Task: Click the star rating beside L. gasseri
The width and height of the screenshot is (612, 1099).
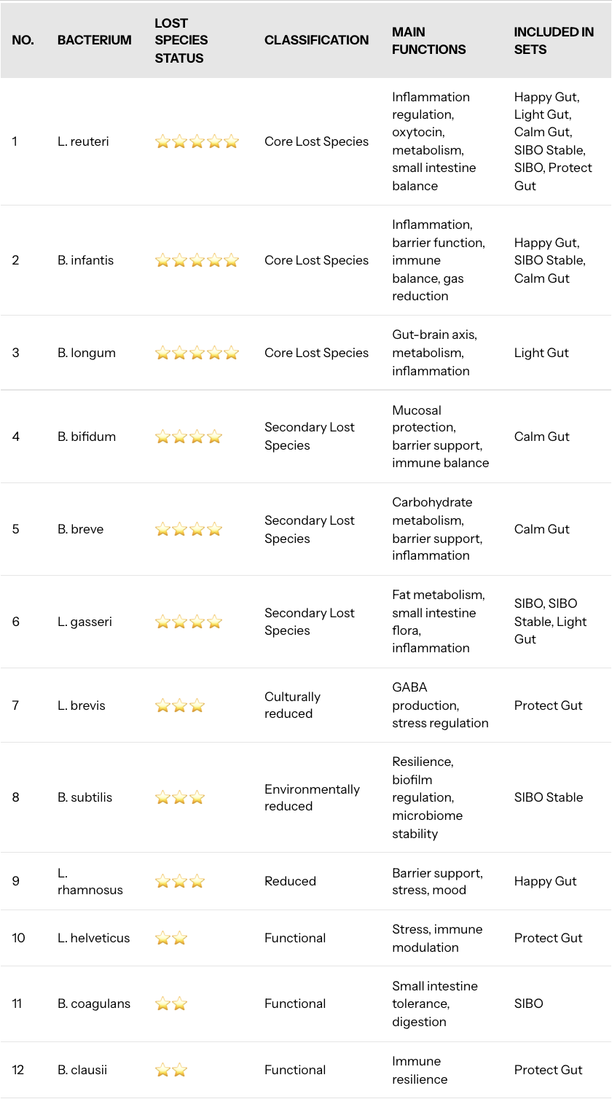Action: [x=188, y=622]
